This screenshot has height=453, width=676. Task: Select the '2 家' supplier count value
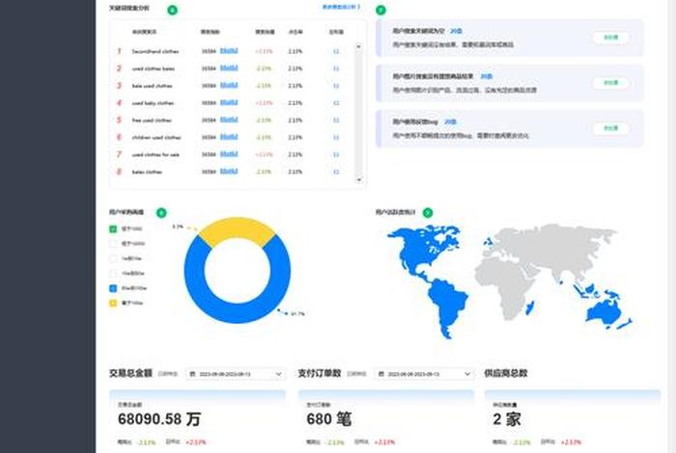click(x=507, y=419)
